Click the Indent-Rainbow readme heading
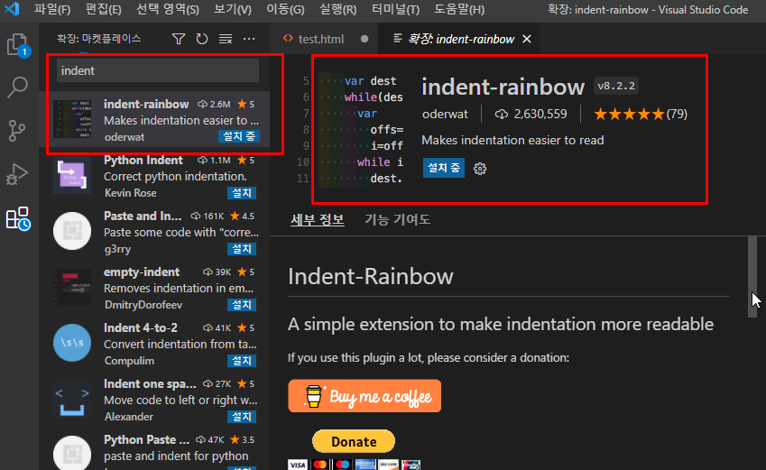766x470 pixels. (371, 276)
